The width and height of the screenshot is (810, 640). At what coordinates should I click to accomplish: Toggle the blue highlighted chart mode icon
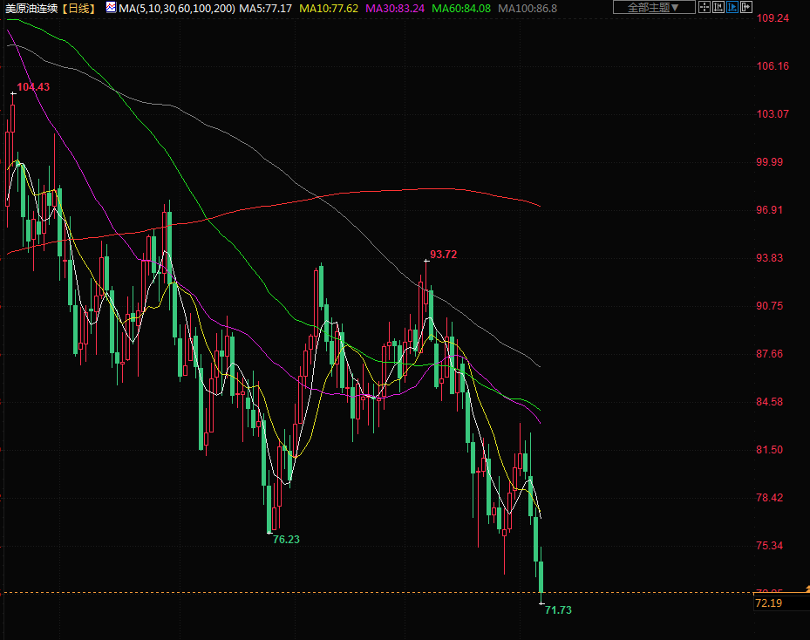coord(732,8)
